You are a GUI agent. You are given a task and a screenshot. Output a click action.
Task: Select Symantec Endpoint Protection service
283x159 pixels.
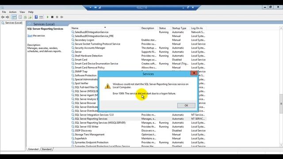click(x=138, y=142)
